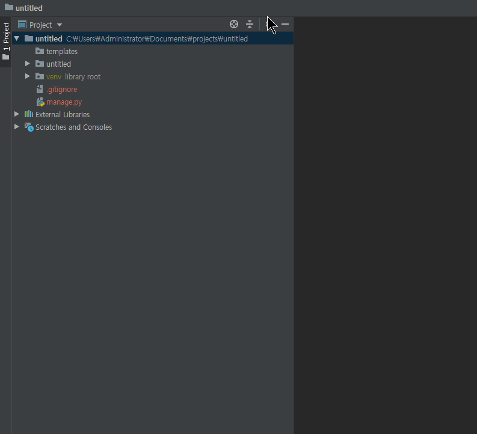Hide the Project tool window with minus icon

coord(285,24)
